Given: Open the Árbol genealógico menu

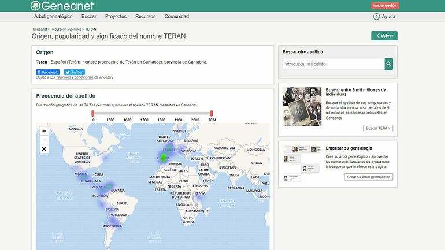Looking at the screenshot, I should [x=53, y=16].
